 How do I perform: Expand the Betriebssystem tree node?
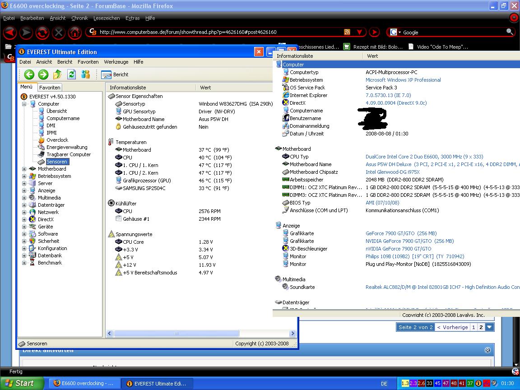(x=24, y=176)
